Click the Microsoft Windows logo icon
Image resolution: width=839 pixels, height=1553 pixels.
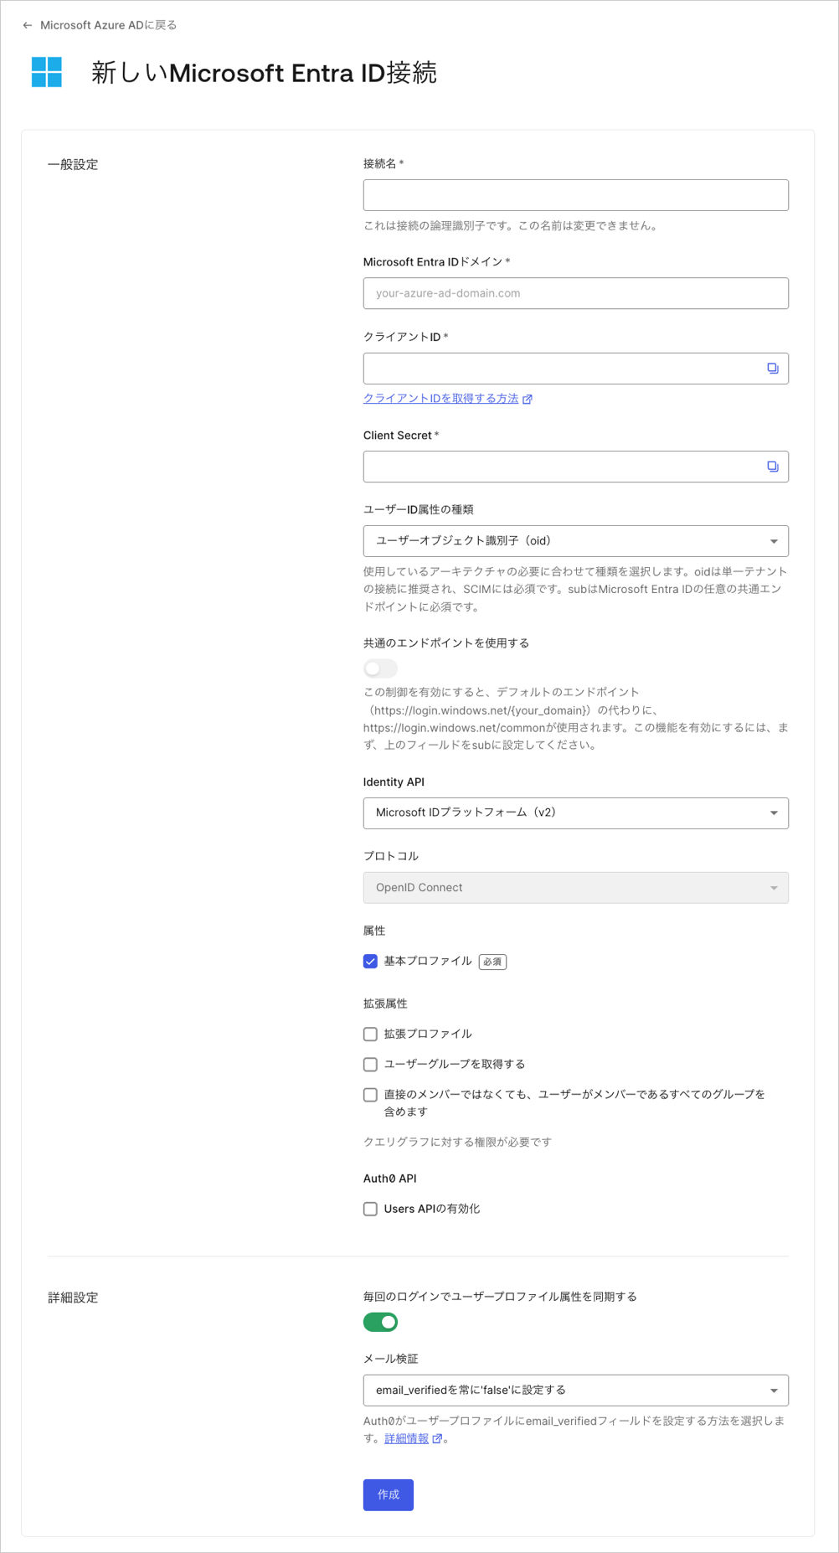[x=47, y=72]
